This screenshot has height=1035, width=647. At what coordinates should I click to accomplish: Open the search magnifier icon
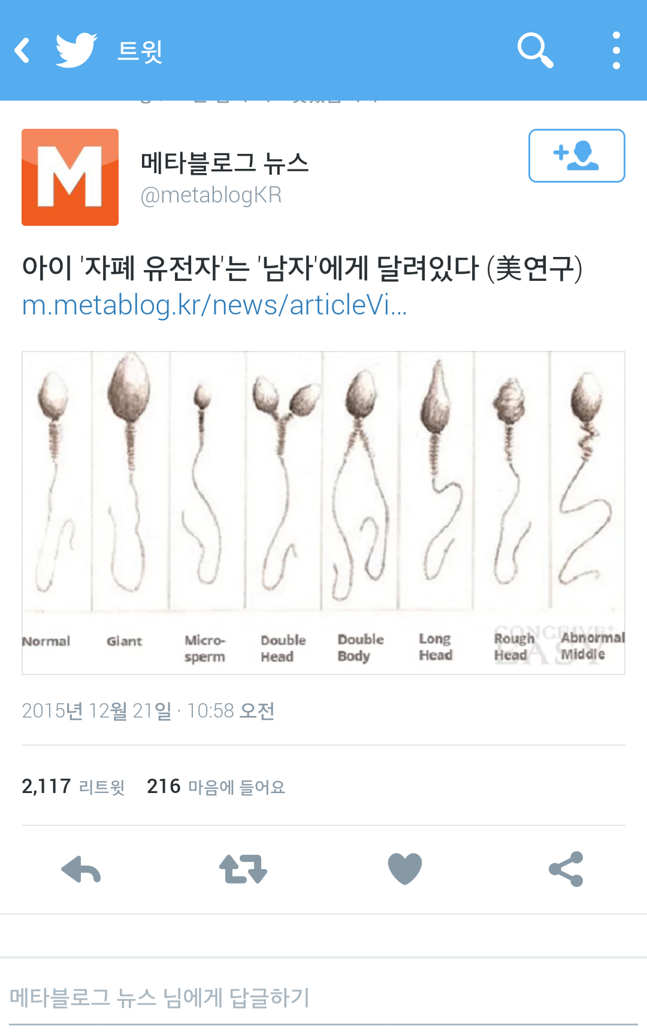[x=535, y=50]
